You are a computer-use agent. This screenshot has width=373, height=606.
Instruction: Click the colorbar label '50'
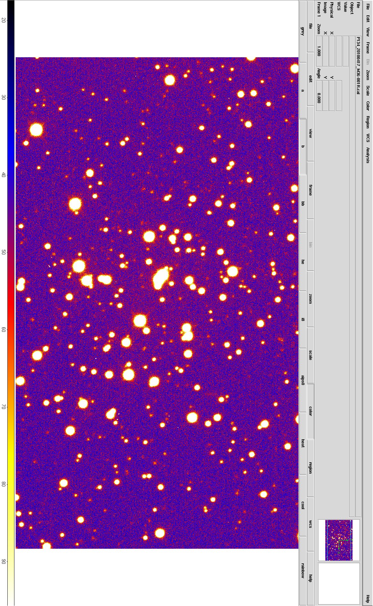pyautogui.click(x=3, y=252)
